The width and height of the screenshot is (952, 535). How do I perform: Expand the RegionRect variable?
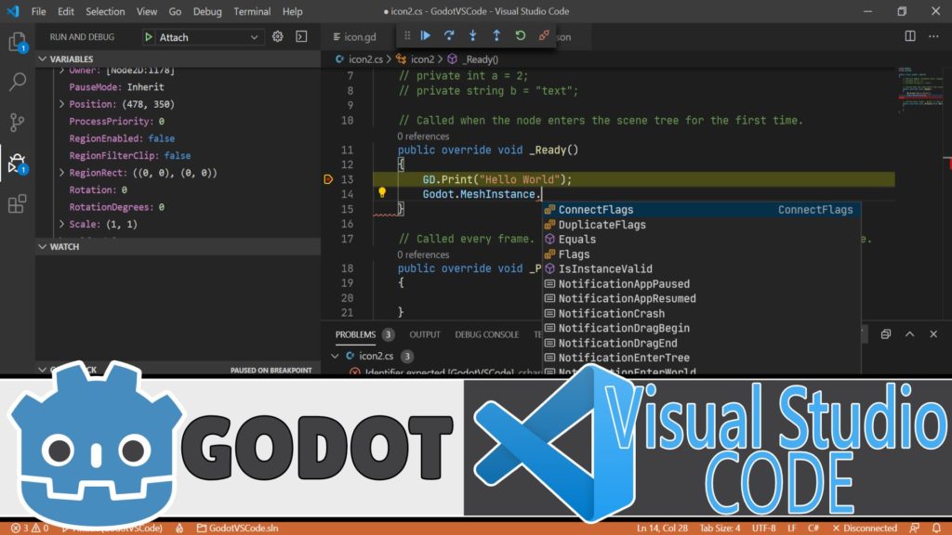point(61,173)
